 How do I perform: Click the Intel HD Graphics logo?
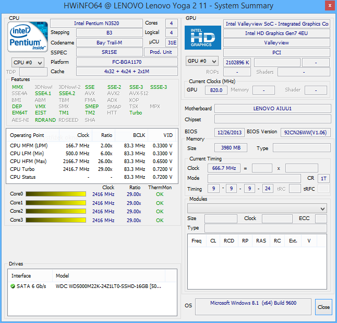(202, 38)
